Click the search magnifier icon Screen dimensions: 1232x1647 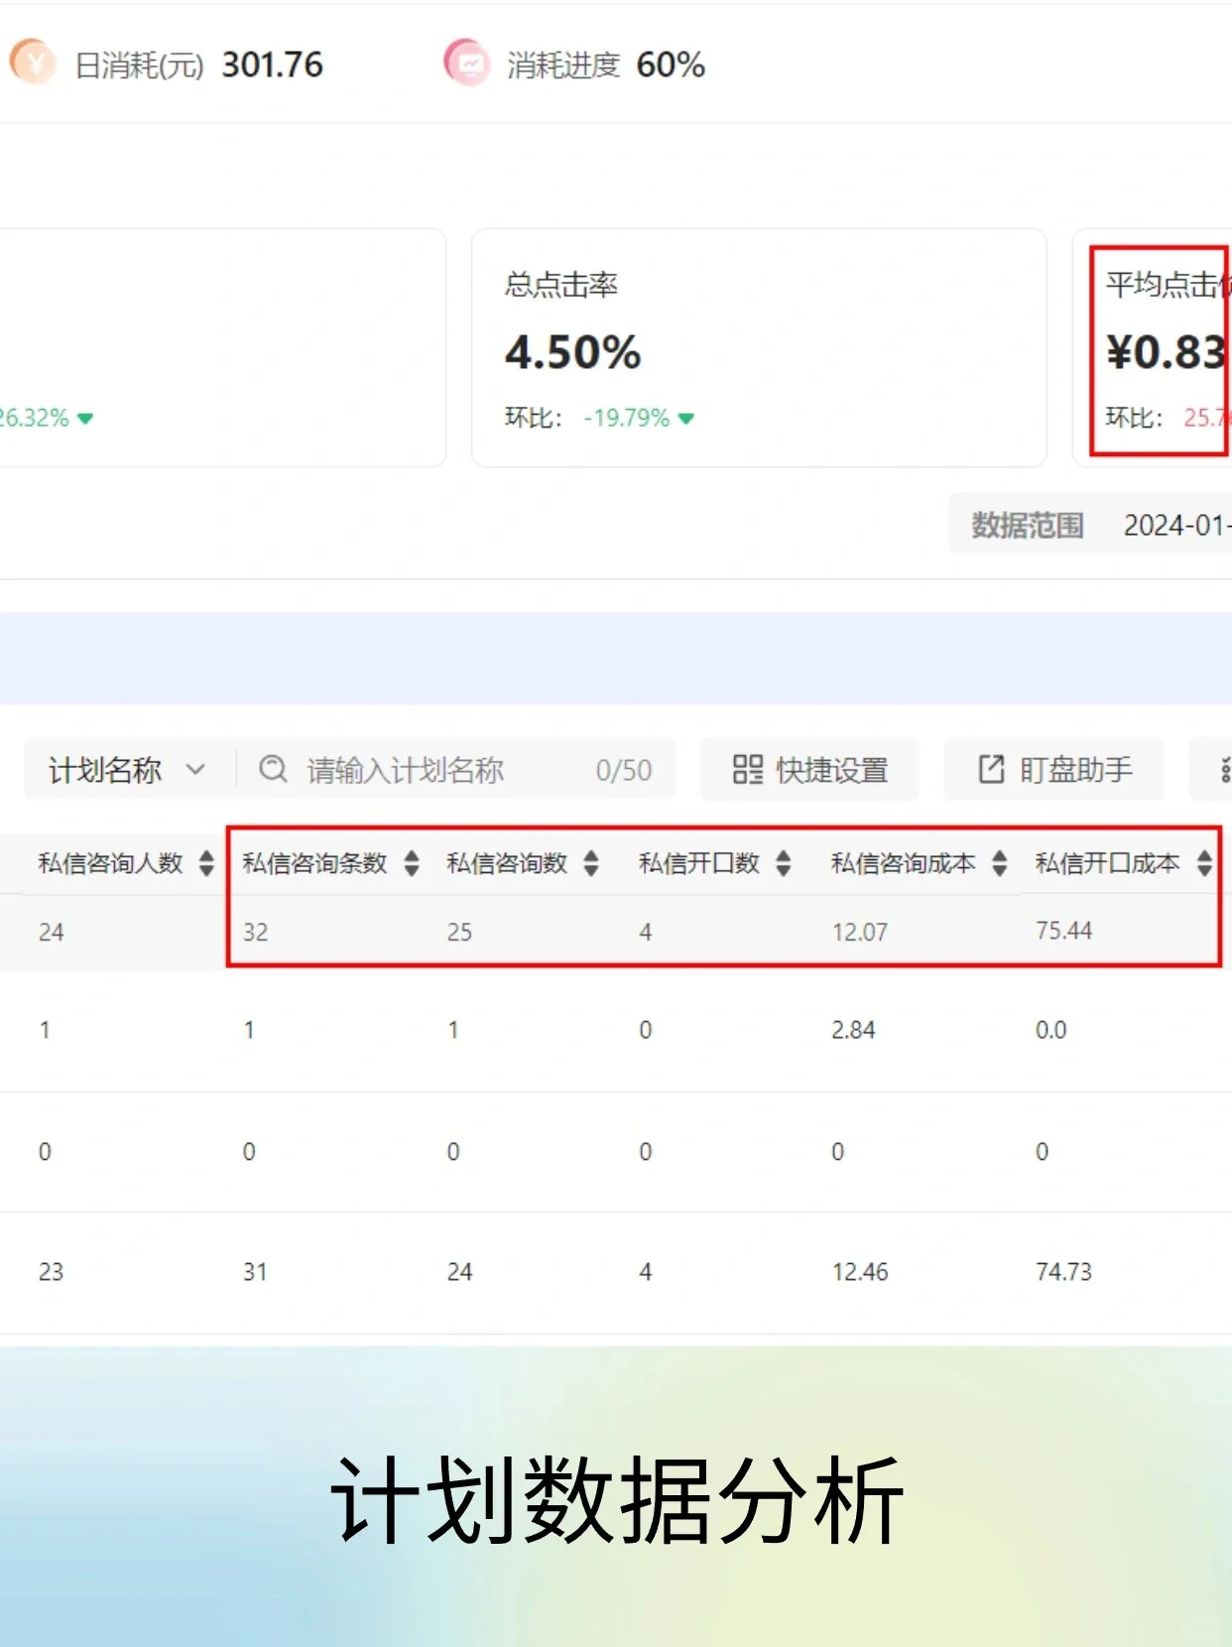273,769
